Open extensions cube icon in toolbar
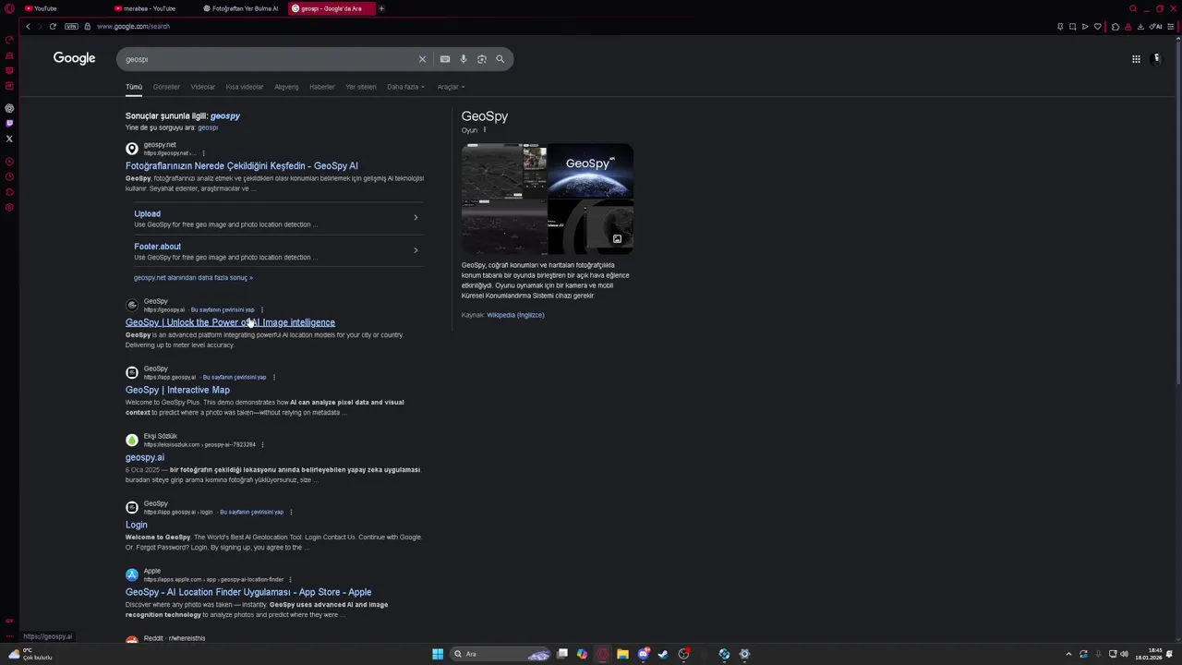The height and width of the screenshot is (665, 1182). point(1116,27)
